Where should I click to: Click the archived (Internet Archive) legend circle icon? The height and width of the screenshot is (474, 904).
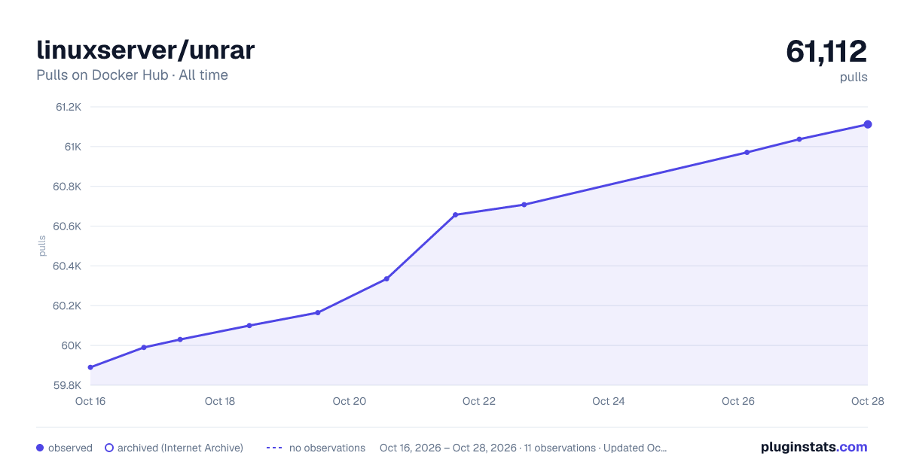tap(109, 448)
